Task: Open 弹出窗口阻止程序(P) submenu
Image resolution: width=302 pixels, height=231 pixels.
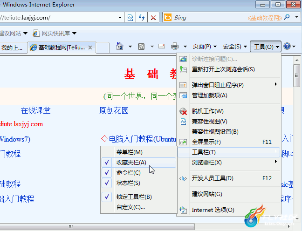Action: (x=229, y=85)
